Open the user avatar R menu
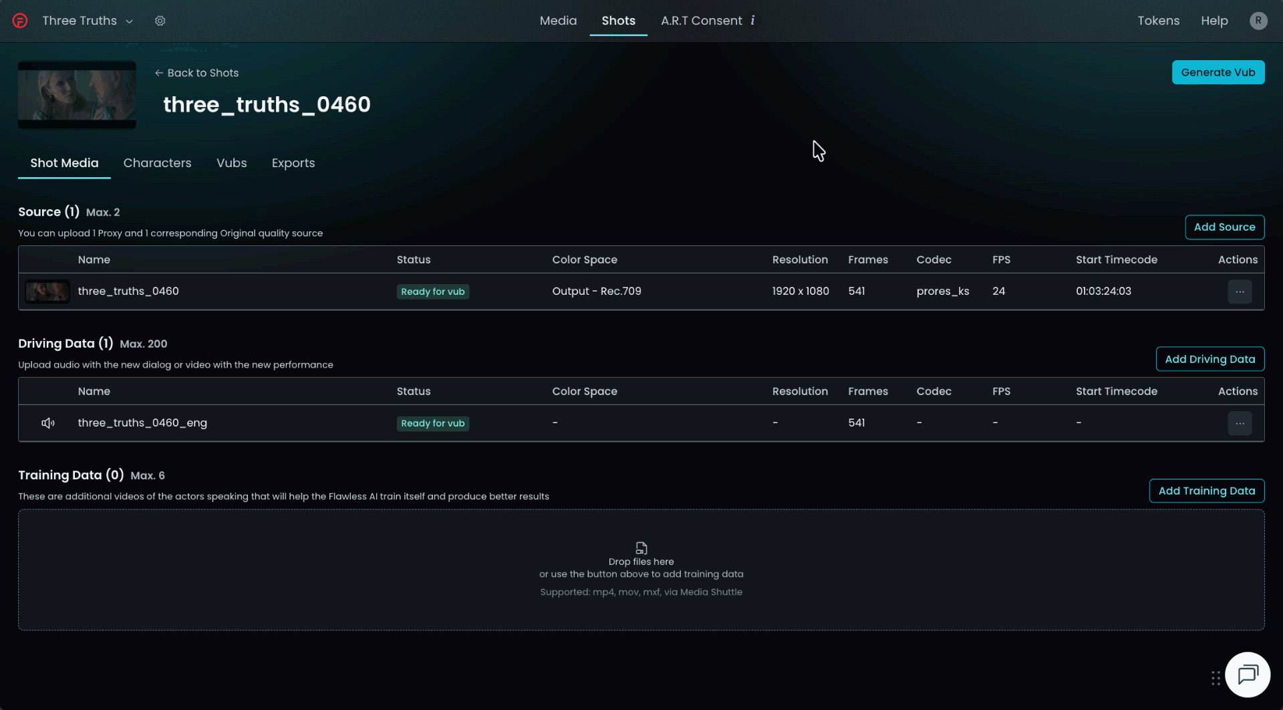1283x710 pixels. coord(1258,21)
